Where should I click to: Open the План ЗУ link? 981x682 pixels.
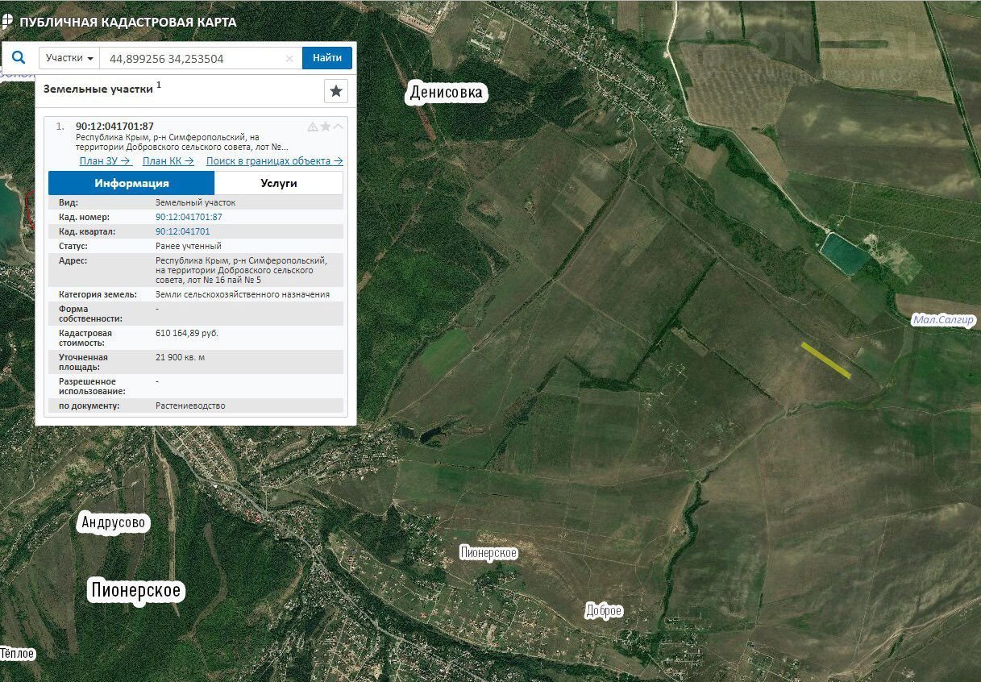(105, 161)
